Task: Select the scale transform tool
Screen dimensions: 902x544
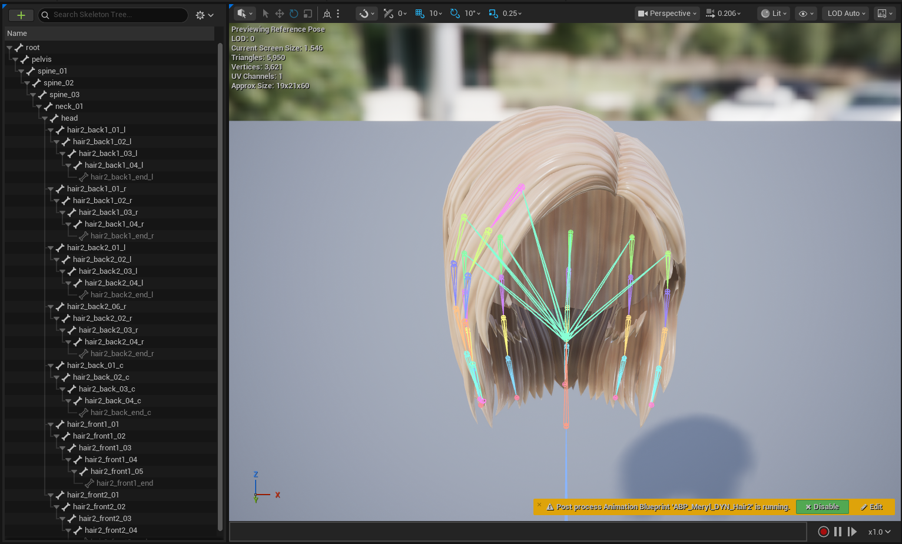Action: [x=307, y=14]
